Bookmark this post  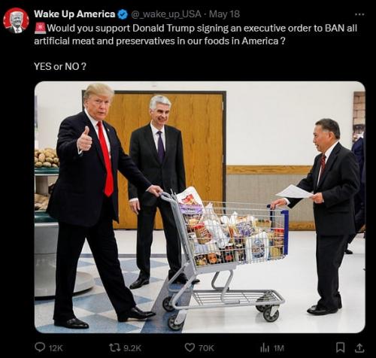coord(340,347)
